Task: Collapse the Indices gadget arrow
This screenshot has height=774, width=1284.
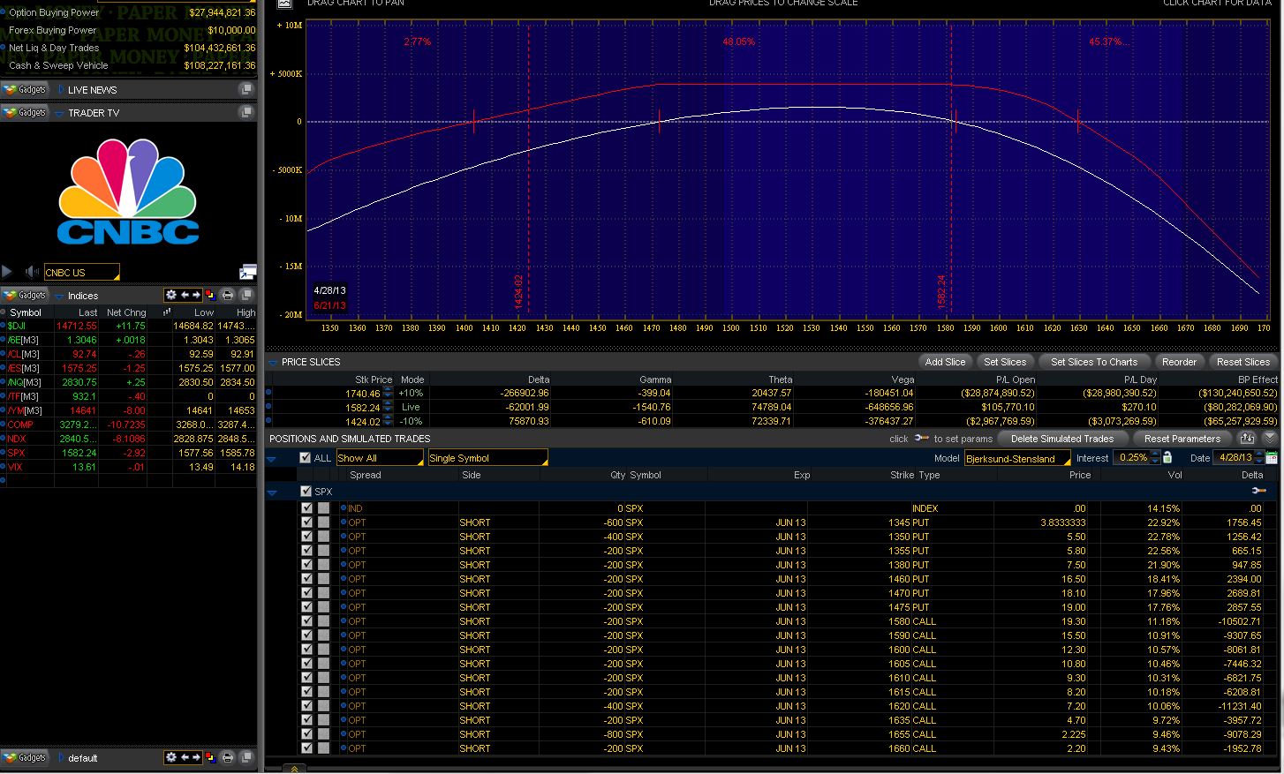Action: point(60,296)
